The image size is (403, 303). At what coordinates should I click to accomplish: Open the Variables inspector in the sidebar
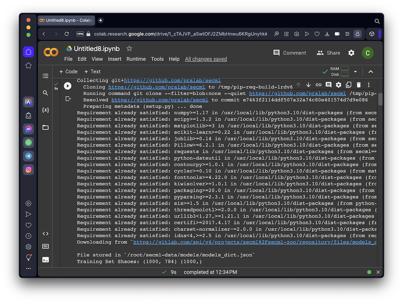(x=45, y=110)
